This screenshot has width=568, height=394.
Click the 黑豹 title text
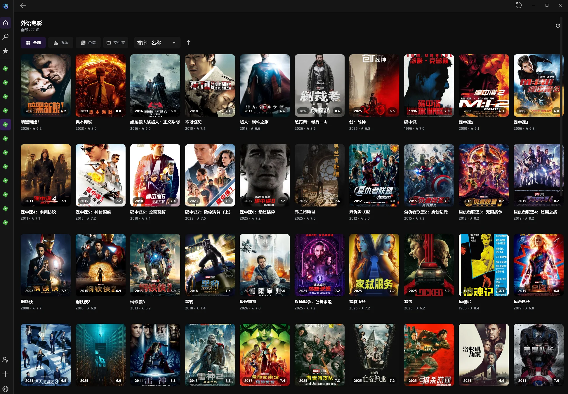coord(189,302)
